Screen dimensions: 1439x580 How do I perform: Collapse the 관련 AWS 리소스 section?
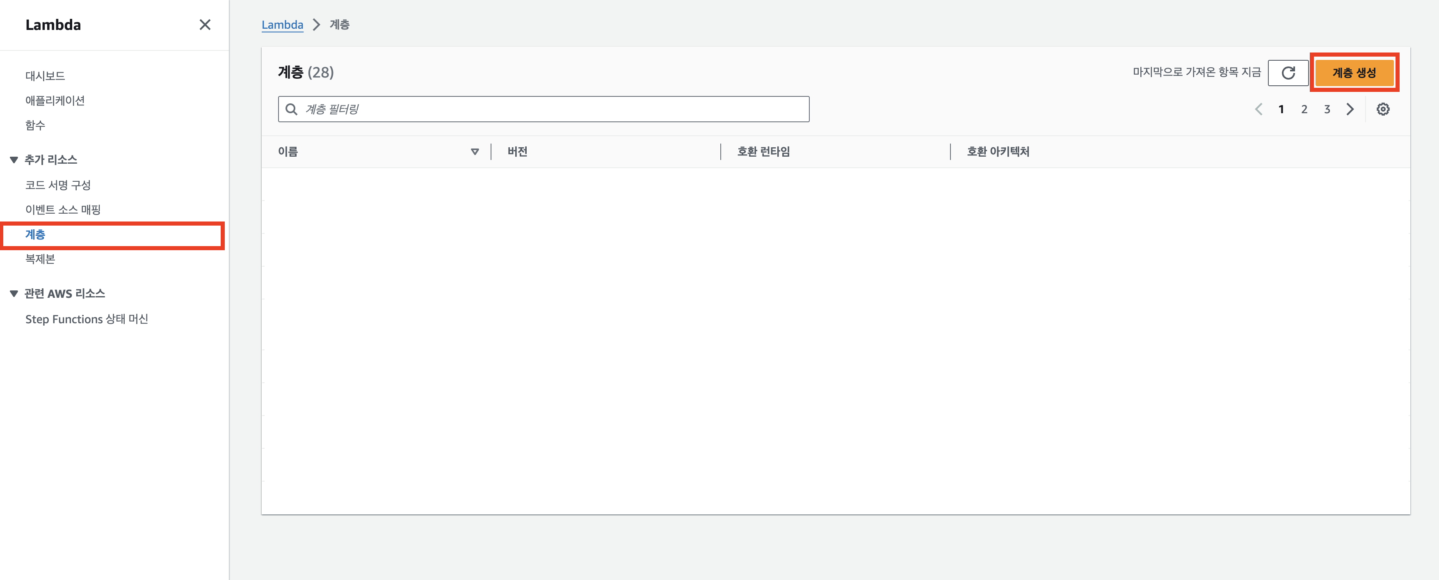[x=14, y=294]
